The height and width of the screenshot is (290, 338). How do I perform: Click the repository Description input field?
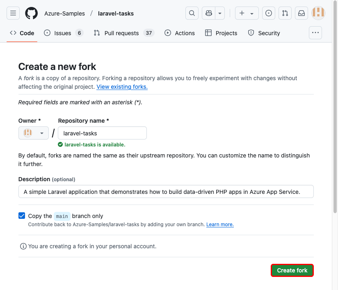[x=166, y=191]
